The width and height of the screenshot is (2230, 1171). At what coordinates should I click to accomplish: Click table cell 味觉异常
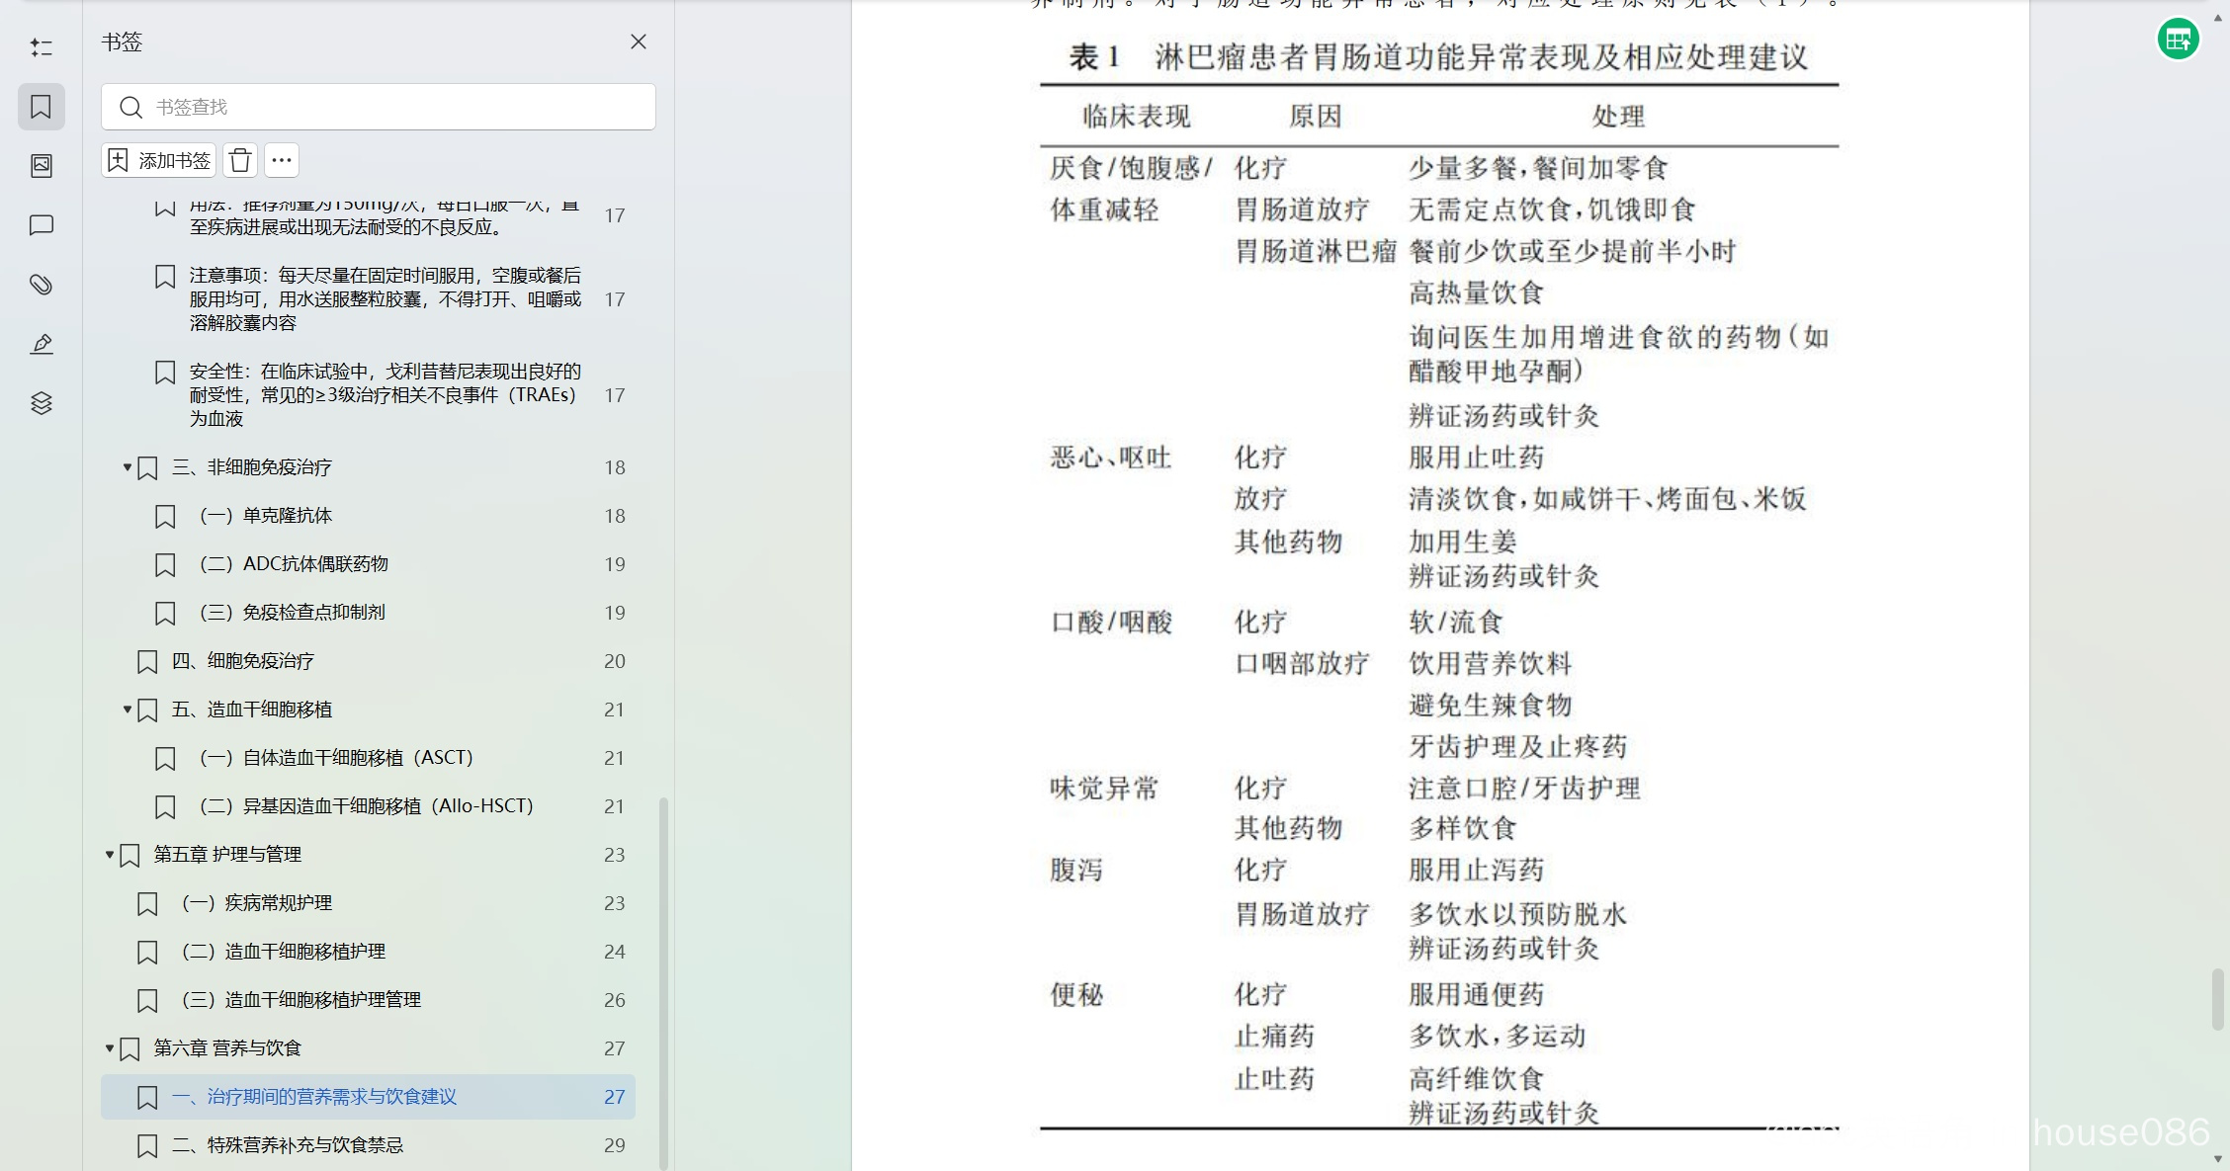coord(1104,788)
